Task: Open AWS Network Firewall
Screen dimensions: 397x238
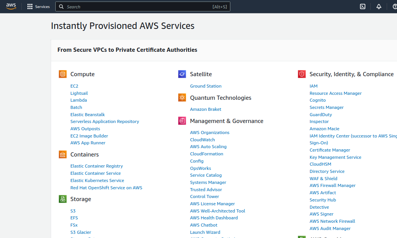Action: click(x=332, y=221)
